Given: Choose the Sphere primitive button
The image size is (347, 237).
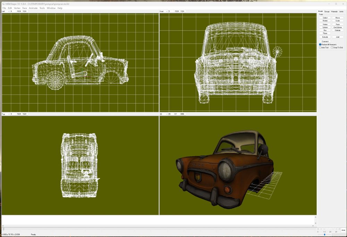Looking at the screenshot, I should [x=325, y=27].
